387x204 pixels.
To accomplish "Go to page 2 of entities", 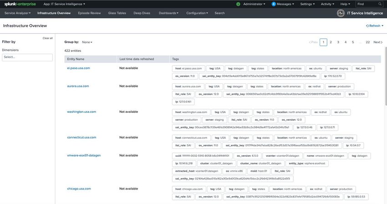I will click(x=331, y=42).
